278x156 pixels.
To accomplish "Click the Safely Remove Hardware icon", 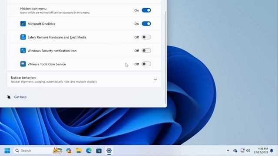I will (x=23, y=37).
